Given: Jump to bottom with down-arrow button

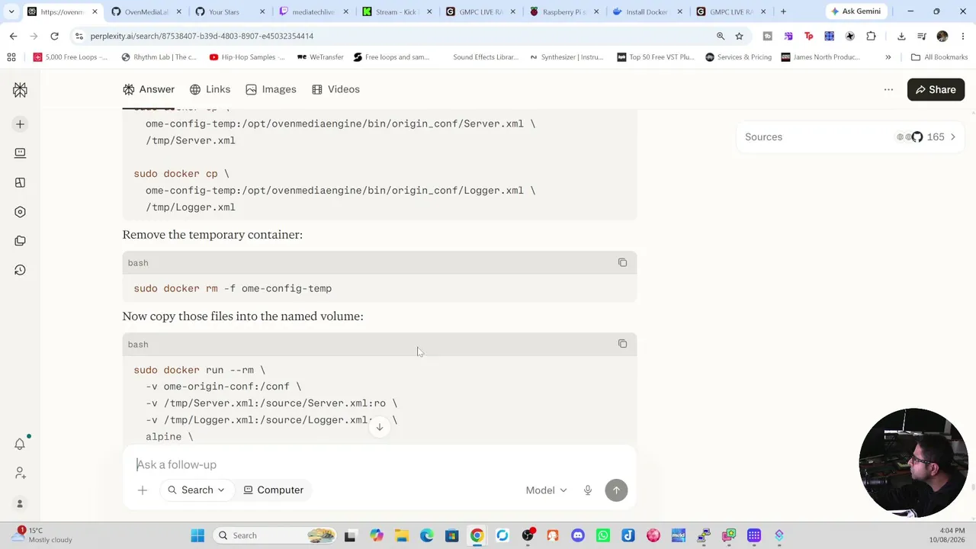Looking at the screenshot, I should click(x=379, y=427).
